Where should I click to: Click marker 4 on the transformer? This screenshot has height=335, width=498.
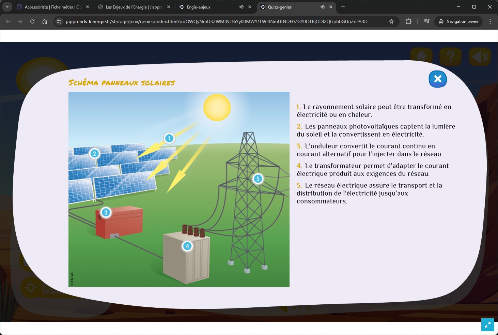coord(187,246)
